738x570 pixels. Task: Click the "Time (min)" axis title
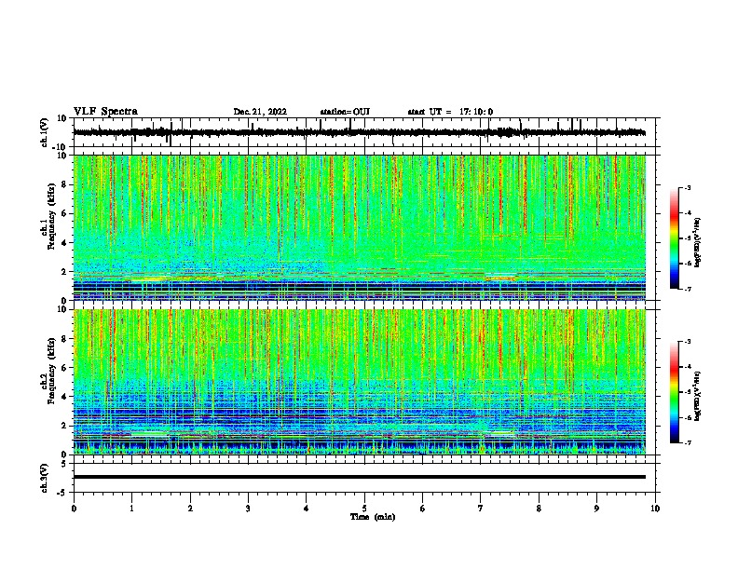click(373, 517)
